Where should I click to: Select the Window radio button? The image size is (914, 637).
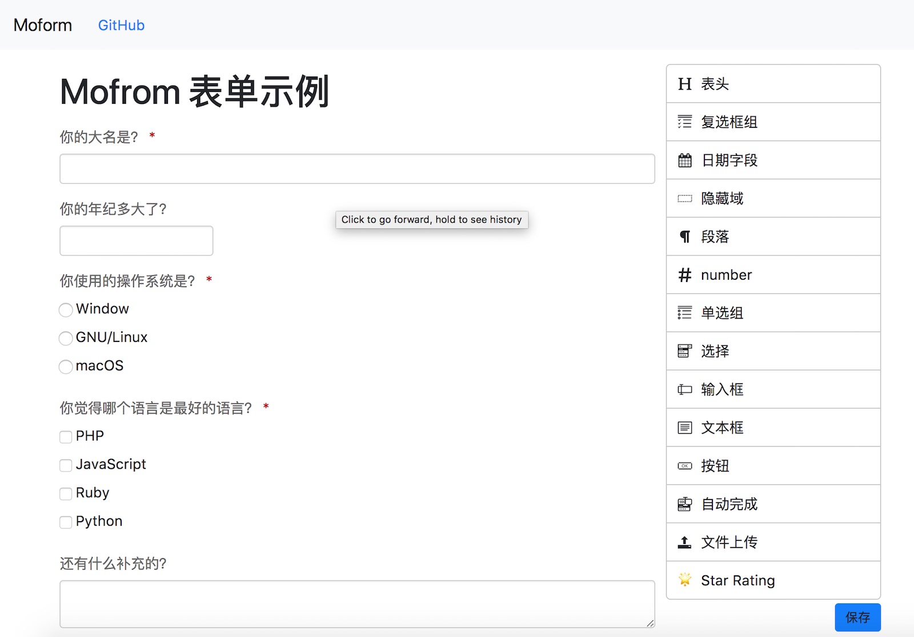coord(66,309)
